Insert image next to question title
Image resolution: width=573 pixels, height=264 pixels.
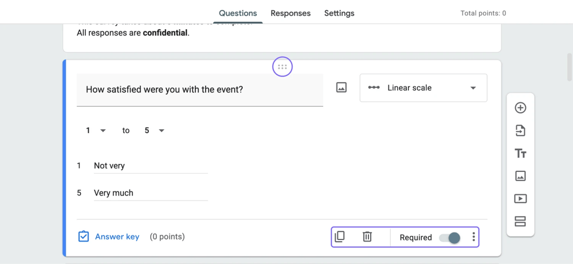pyautogui.click(x=342, y=88)
